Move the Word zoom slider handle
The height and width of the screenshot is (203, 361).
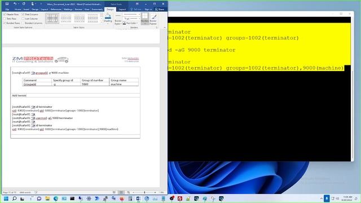pyautogui.click(x=144, y=192)
